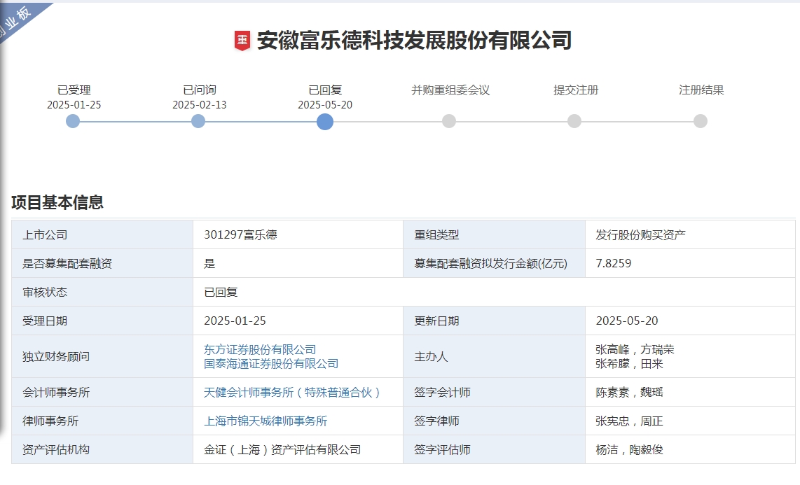Click the 已受理 stage label

click(74, 90)
